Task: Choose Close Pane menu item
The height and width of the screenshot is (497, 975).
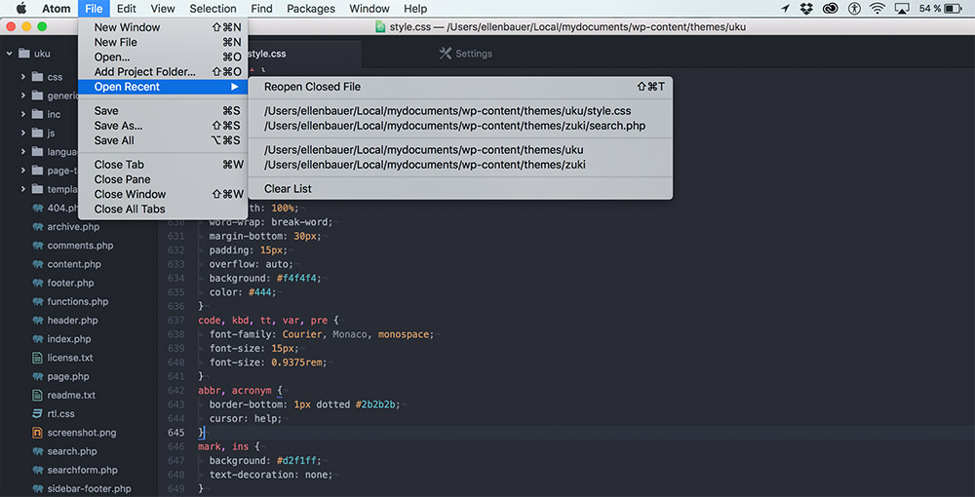Action: coord(163,179)
